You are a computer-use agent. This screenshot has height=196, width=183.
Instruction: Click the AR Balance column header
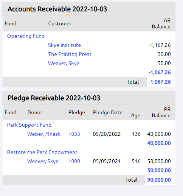(x=161, y=23)
